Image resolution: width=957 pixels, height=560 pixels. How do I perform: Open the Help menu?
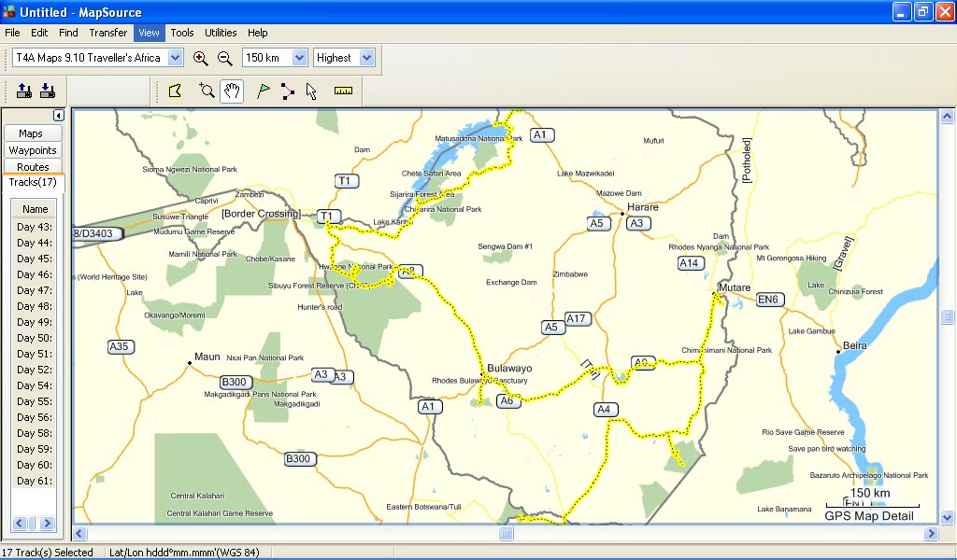pyautogui.click(x=258, y=33)
